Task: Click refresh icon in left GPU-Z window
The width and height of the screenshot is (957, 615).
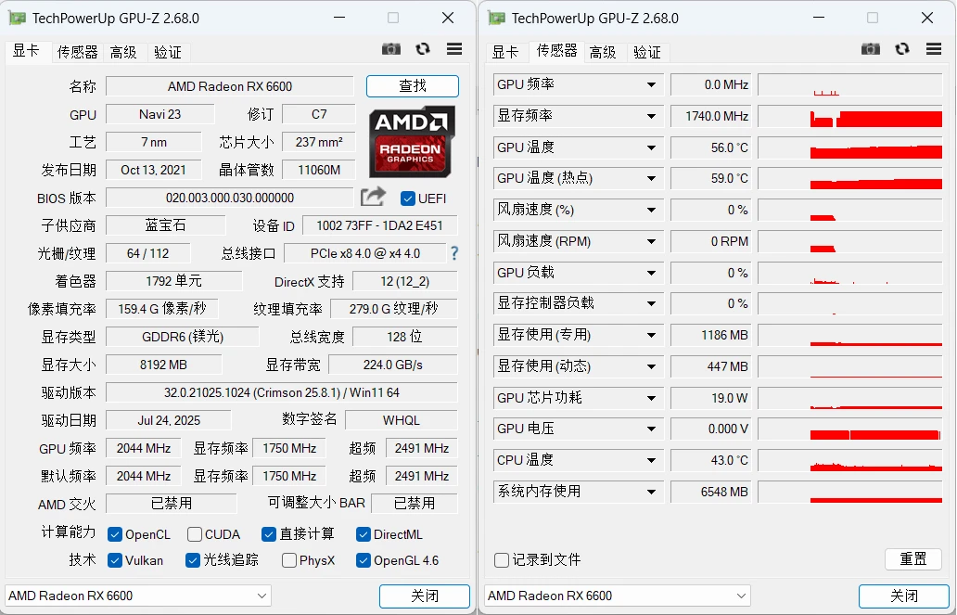Action: tap(422, 49)
